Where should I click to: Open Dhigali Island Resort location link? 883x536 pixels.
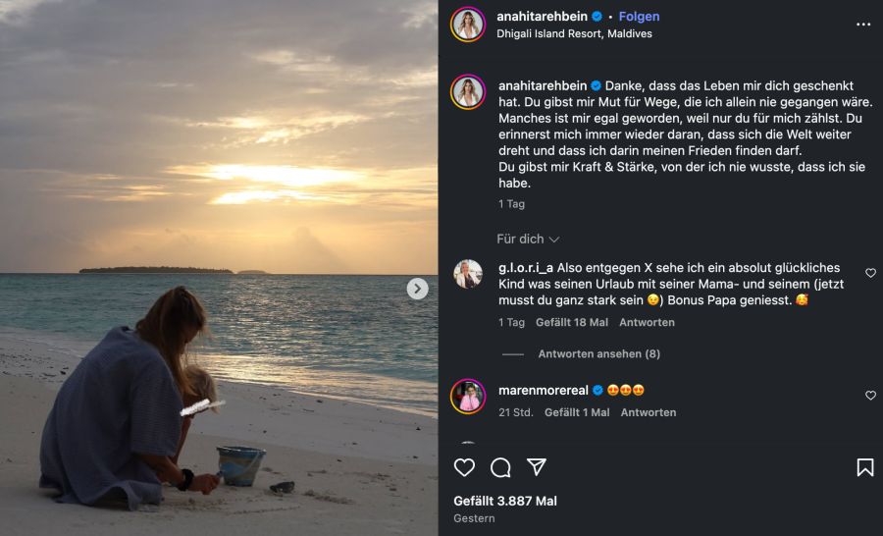574,33
